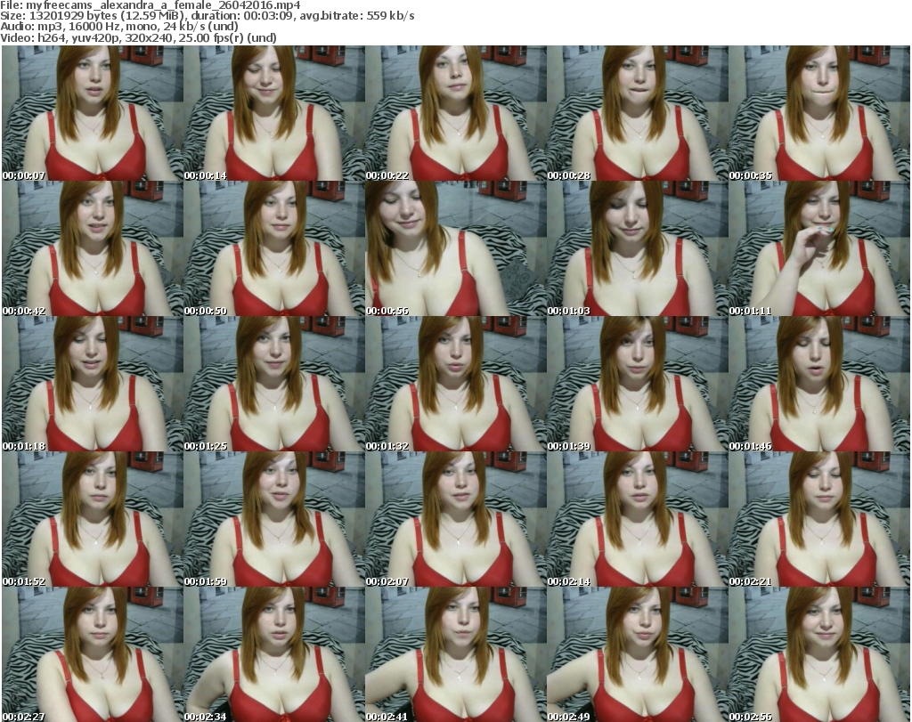
Task: Select the thumbnail stamped 00:01:52
Action: coord(93,519)
